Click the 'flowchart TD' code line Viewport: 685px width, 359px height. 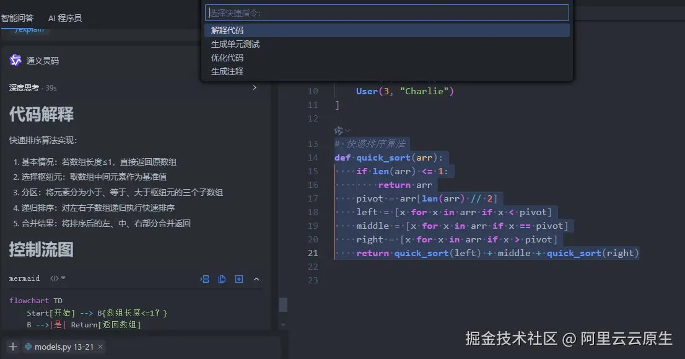(36, 300)
